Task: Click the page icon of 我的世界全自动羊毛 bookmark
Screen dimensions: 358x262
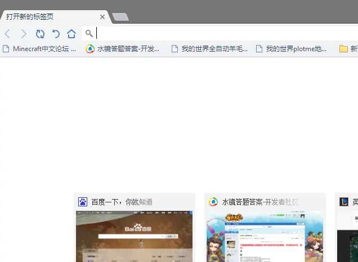Action: [x=174, y=48]
